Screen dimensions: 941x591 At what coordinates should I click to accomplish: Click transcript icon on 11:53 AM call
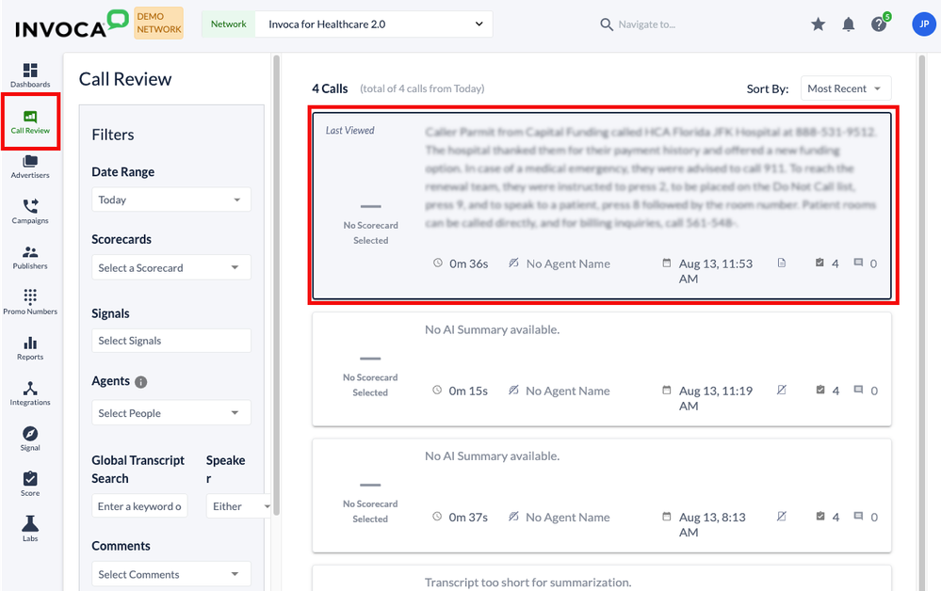point(782,264)
